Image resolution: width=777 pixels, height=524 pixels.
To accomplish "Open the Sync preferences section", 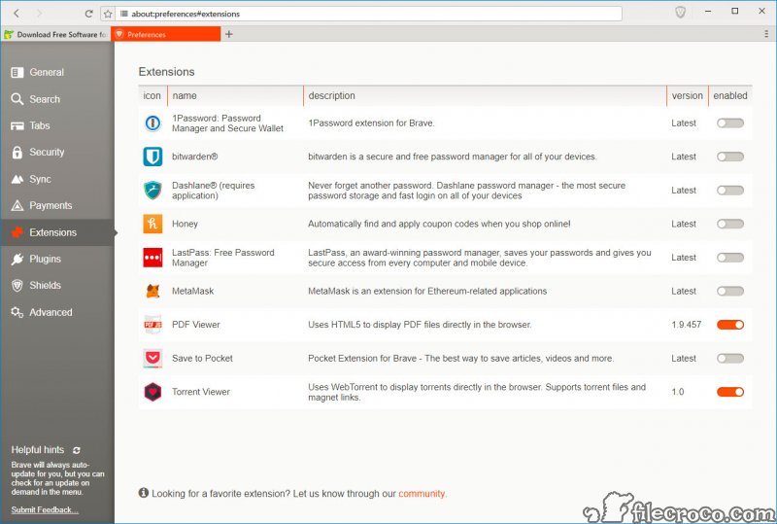I will pyautogui.click(x=57, y=179).
